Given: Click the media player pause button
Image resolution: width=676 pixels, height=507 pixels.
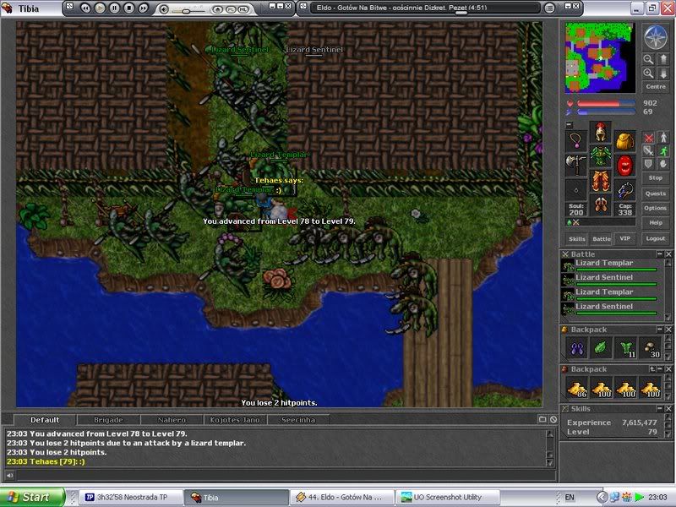Looking at the screenshot, I should pyautogui.click(x=114, y=8).
